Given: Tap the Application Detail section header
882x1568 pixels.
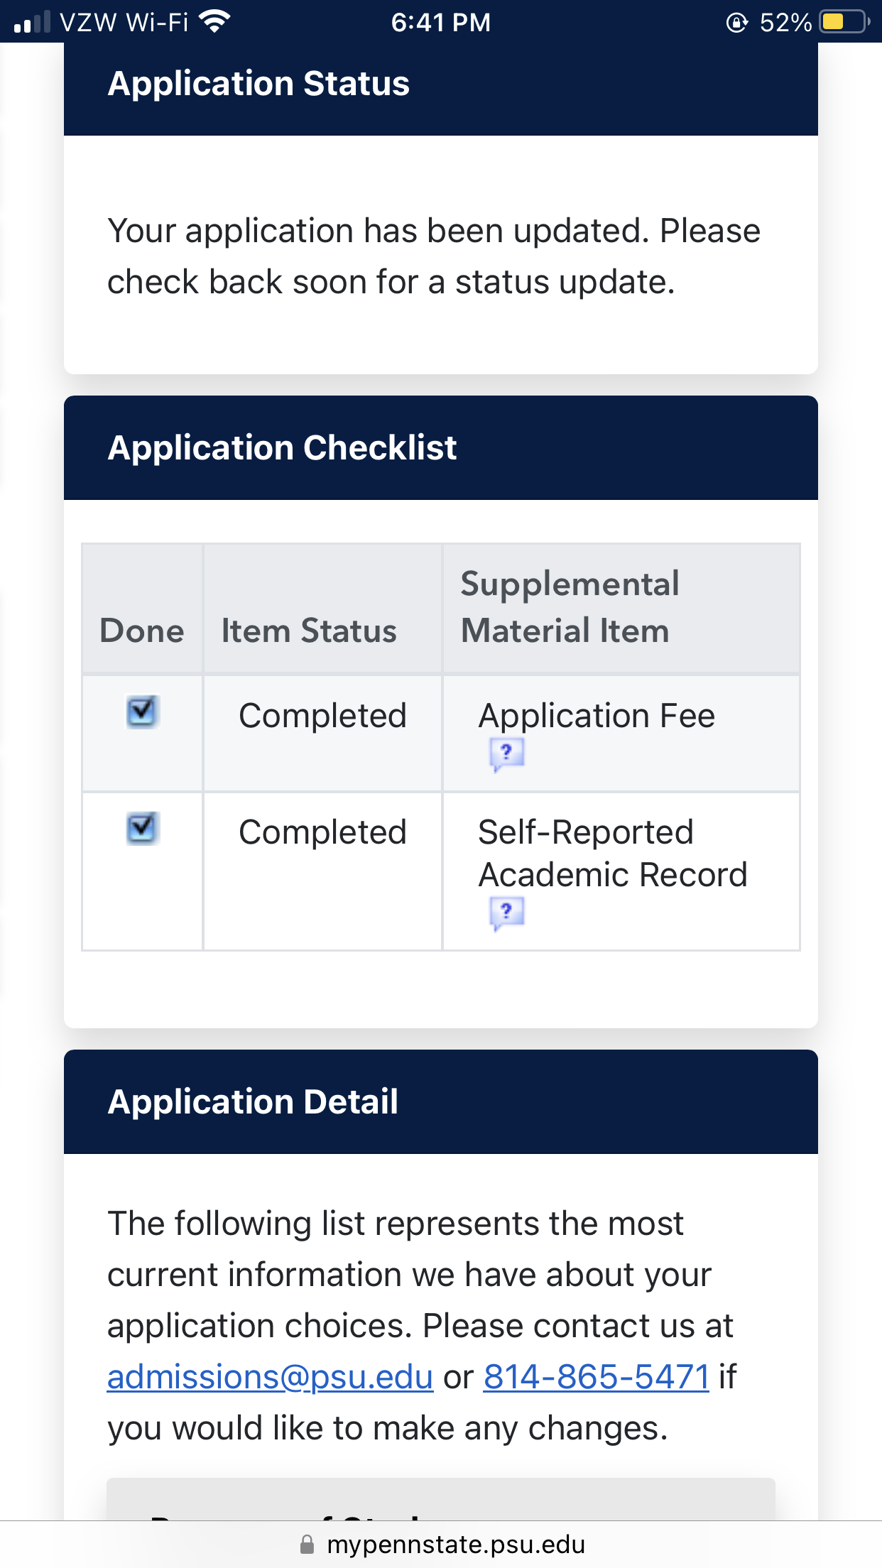Looking at the screenshot, I should click(253, 1101).
